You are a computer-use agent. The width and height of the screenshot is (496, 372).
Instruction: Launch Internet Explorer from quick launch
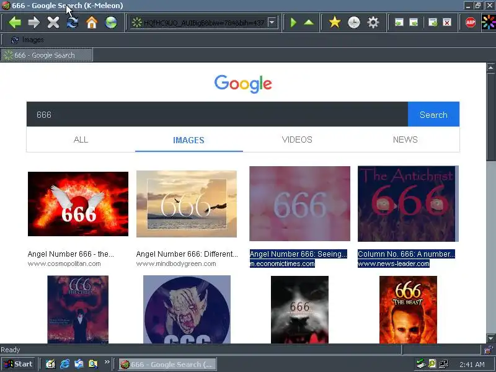point(65,364)
